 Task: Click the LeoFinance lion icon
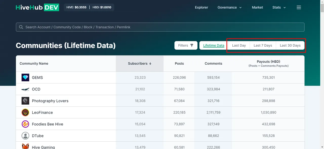[x=25, y=113]
